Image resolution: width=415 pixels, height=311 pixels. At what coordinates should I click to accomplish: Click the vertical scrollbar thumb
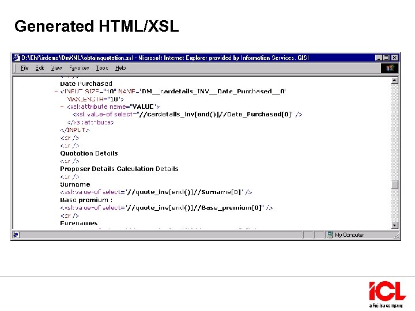click(x=395, y=185)
